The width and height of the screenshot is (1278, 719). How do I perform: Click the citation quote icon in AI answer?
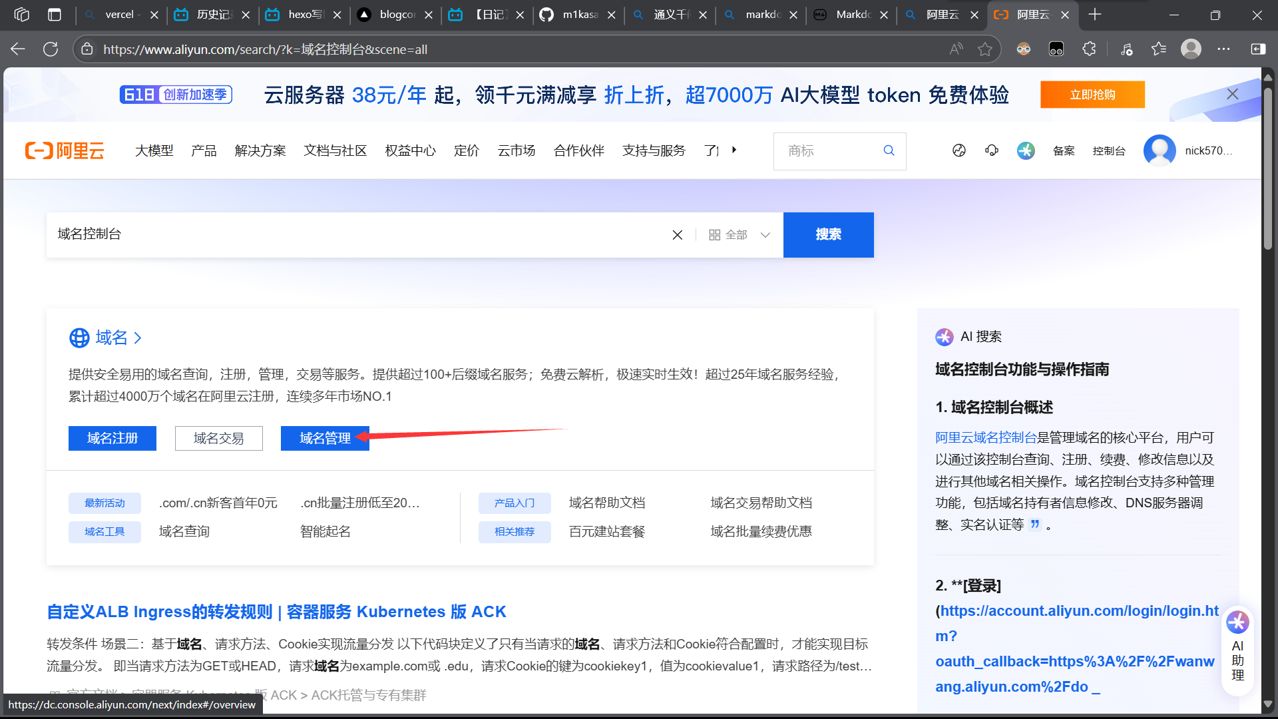coord(1035,524)
